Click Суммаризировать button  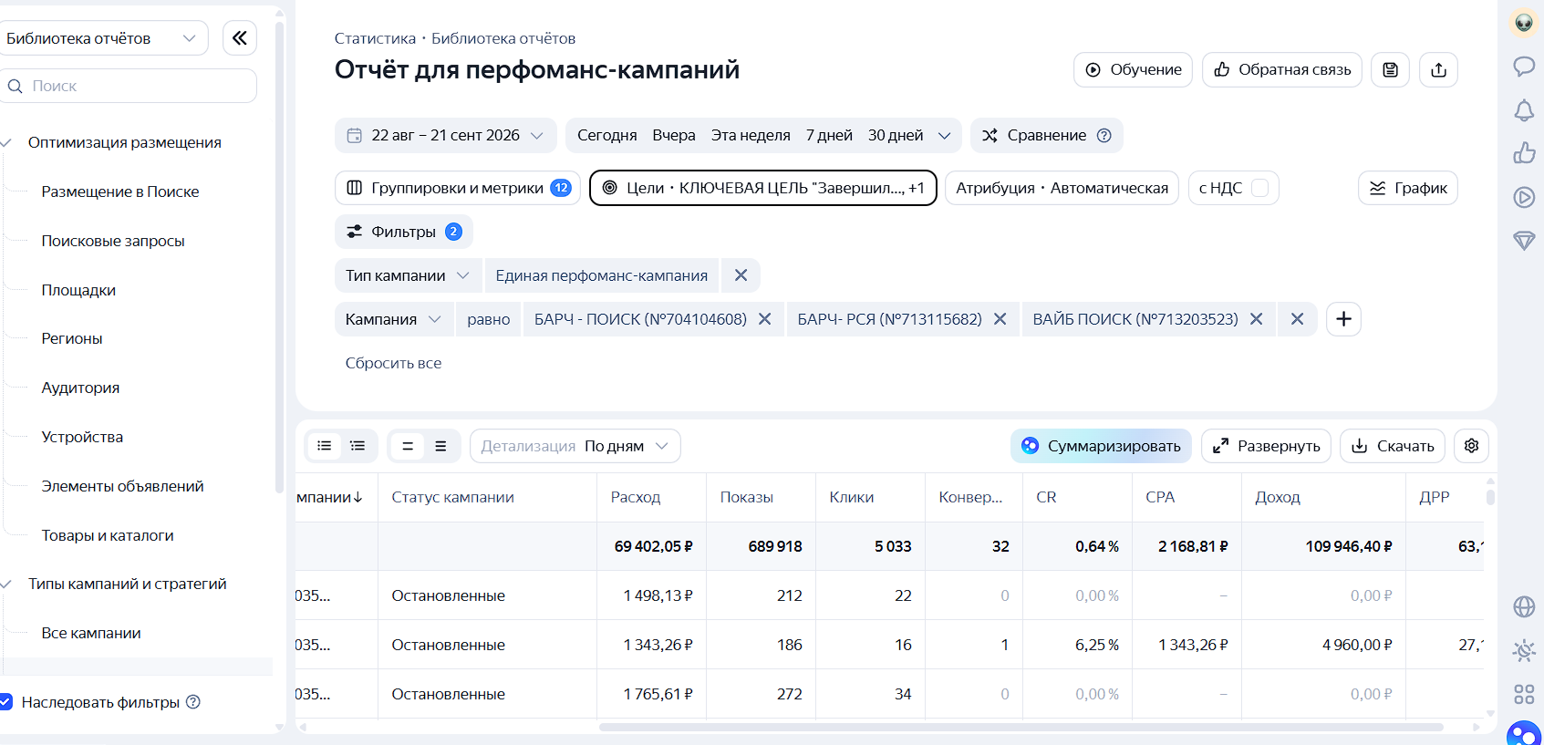pos(1101,446)
